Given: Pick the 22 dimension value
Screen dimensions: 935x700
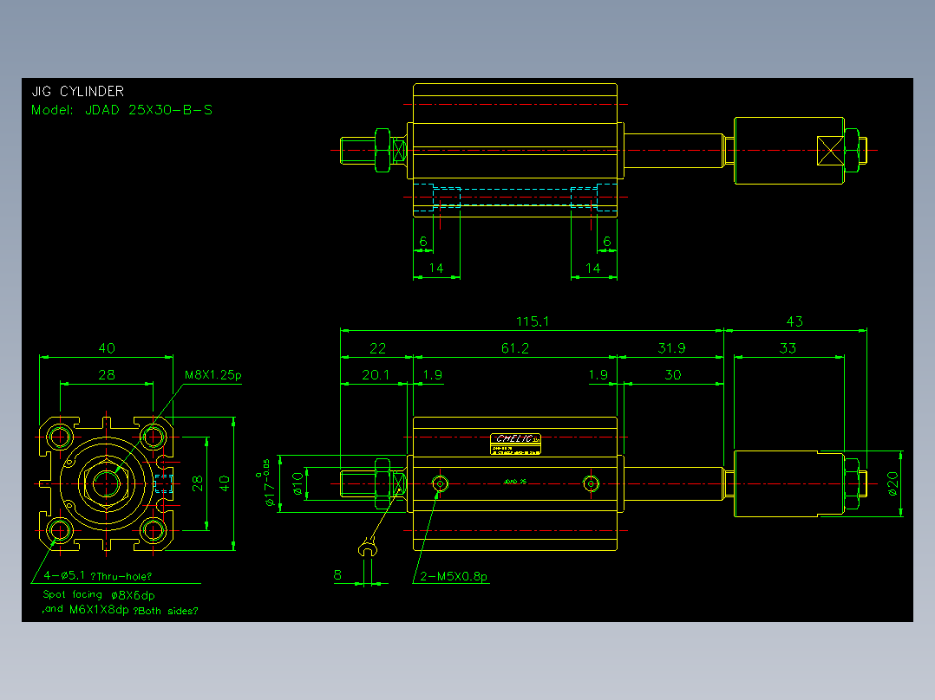Looking at the screenshot, I should (x=377, y=348).
